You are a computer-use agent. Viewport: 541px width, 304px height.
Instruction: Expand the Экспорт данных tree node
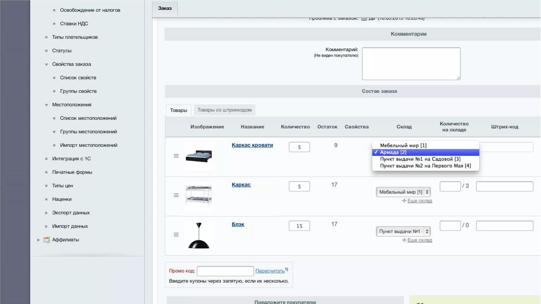[46, 213]
